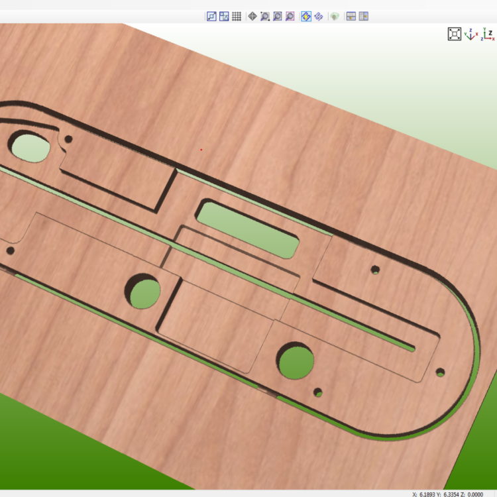Select the pan view four-arrow tool
Screen dimensions: 497x497
click(x=252, y=16)
